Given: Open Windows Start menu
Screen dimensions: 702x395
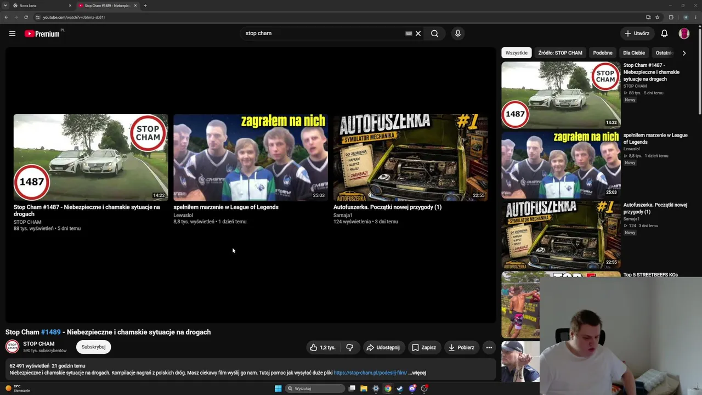Looking at the screenshot, I should [x=278, y=388].
